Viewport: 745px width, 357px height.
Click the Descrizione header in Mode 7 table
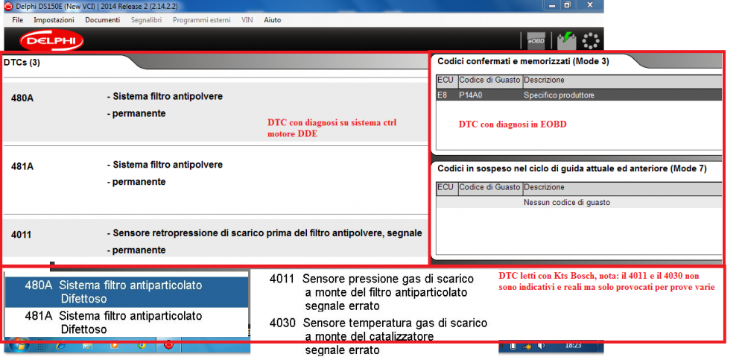(x=544, y=188)
